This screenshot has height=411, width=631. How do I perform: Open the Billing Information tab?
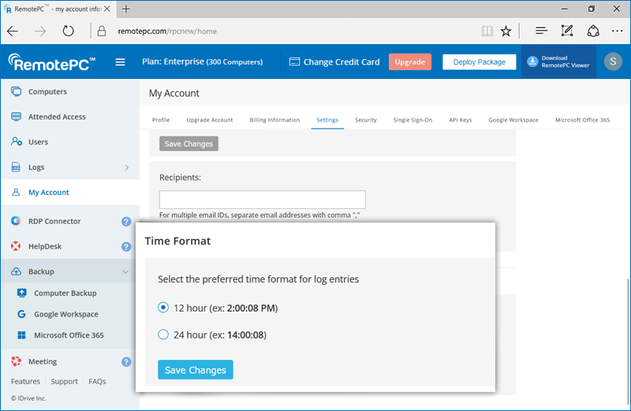274,120
